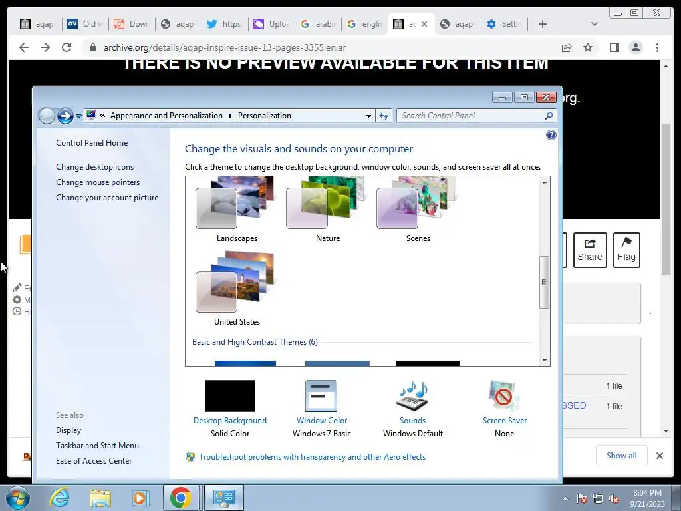This screenshot has width=681, height=511.
Task: Select the Landscapes theme
Action: [236, 210]
